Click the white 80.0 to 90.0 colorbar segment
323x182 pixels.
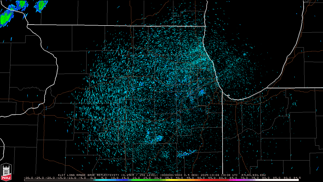click(278, 180)
